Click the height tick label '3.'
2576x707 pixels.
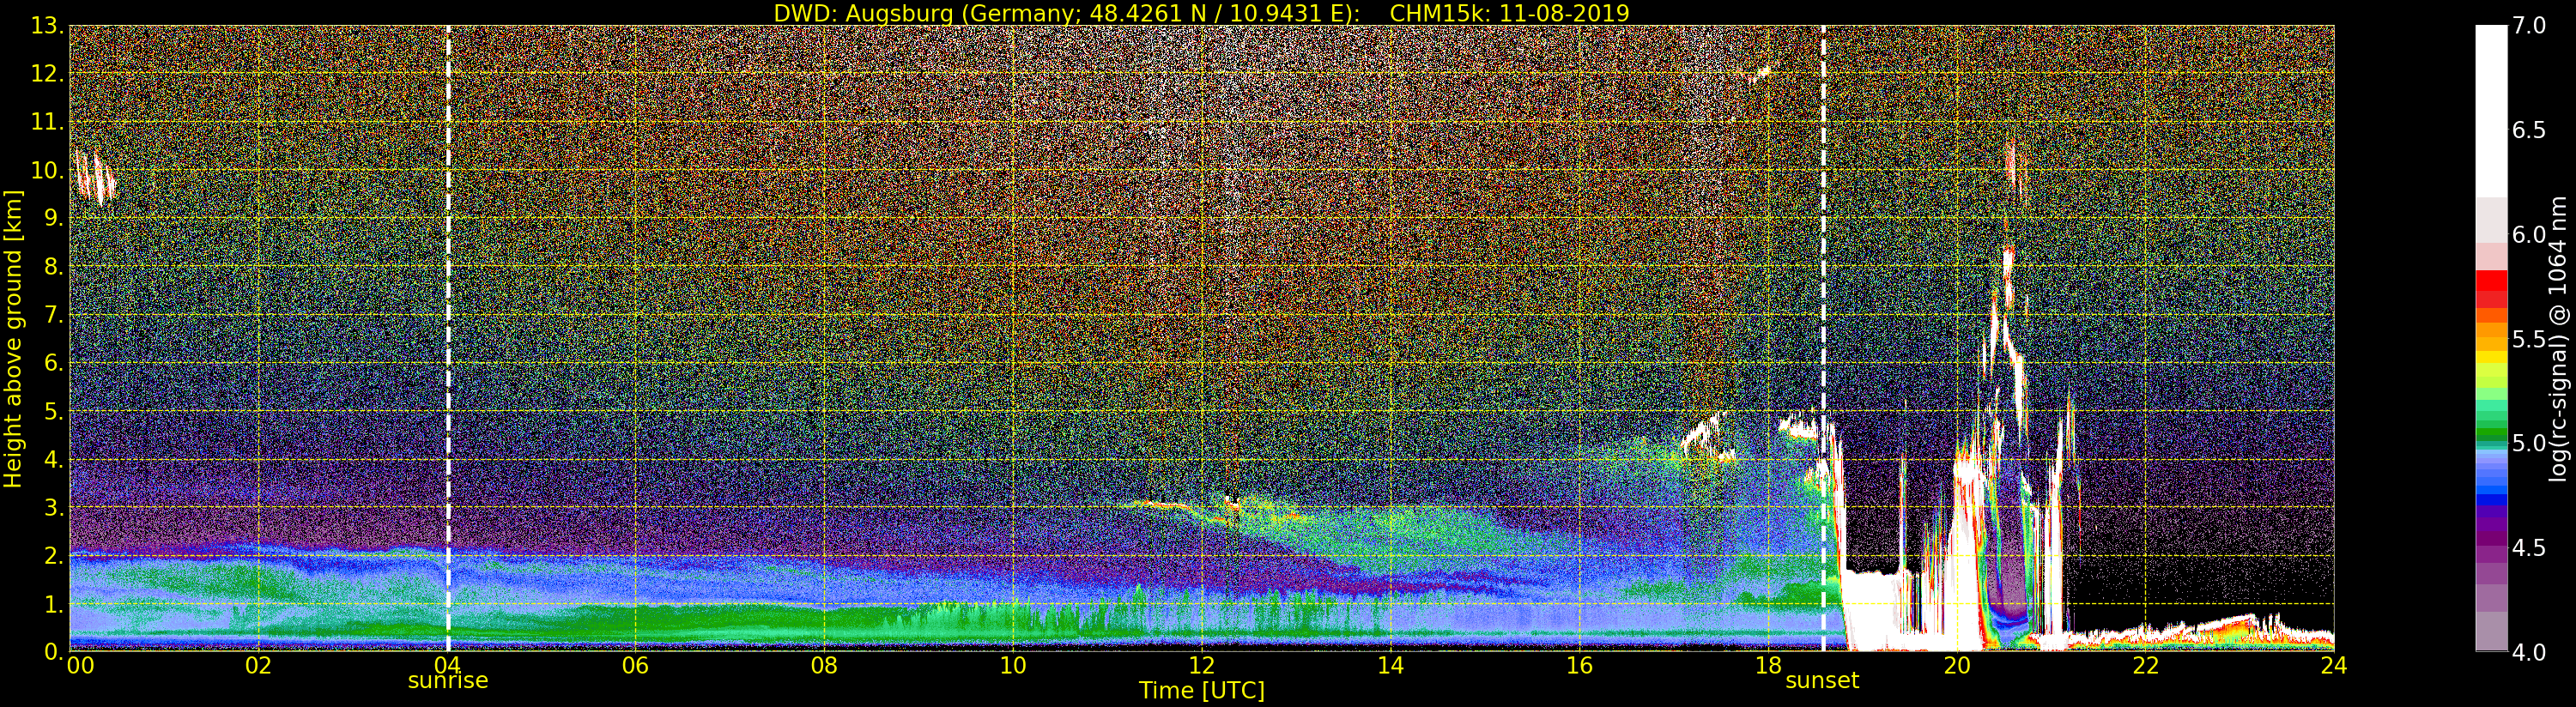pos(52,507)
